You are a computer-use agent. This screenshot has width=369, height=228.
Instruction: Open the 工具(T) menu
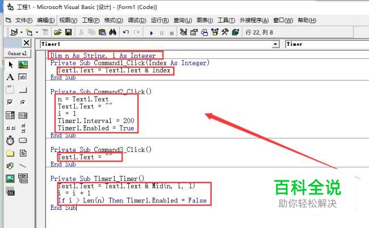[x=227, y=20]
